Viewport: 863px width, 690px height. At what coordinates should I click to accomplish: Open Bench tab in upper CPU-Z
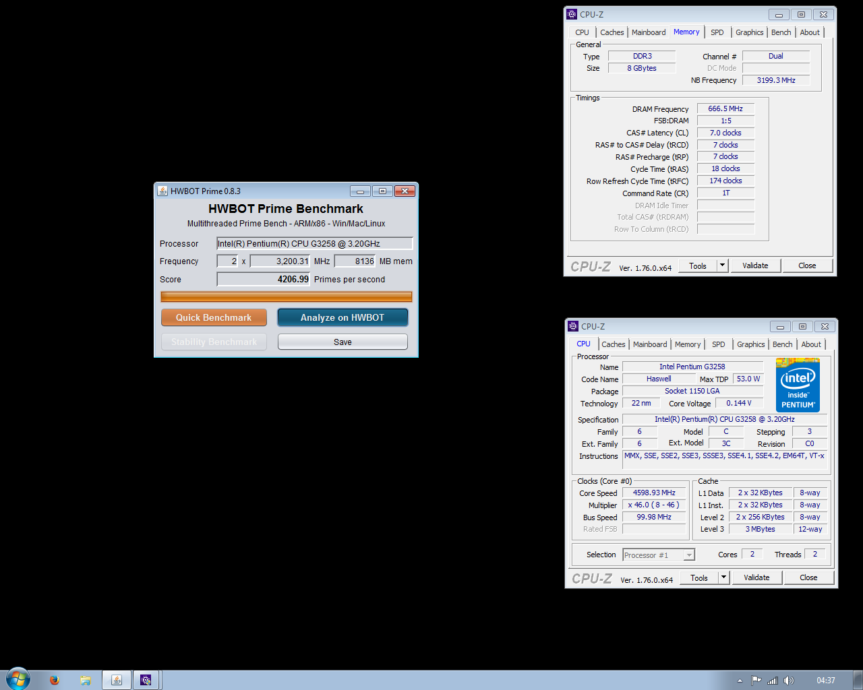point(781,32)
